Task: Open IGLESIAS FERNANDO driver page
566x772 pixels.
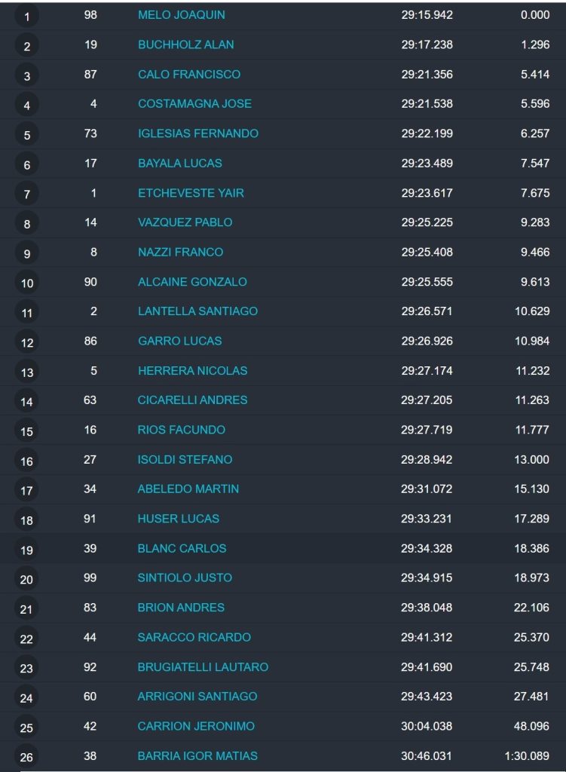Action: [x=198, y=133]
